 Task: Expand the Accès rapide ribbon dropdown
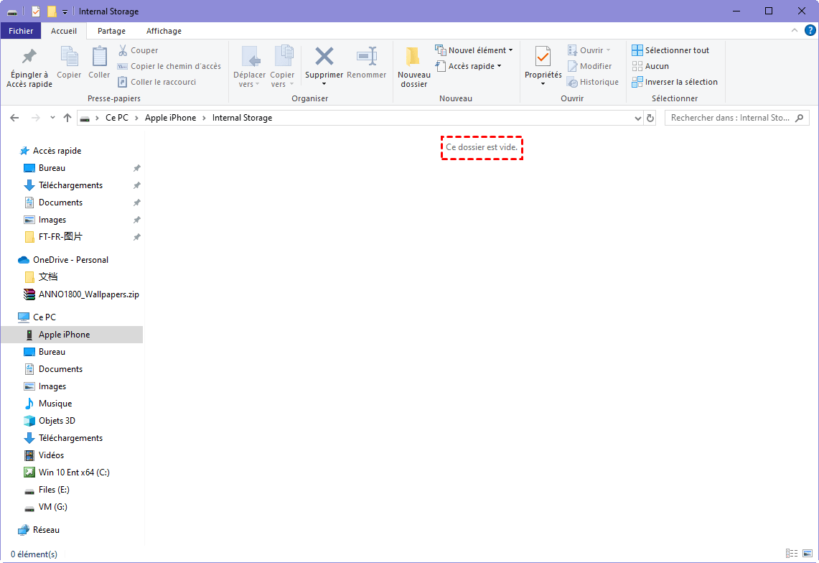(469, 66)
